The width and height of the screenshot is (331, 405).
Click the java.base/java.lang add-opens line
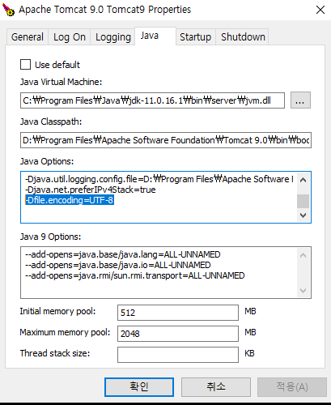point(123,254)
